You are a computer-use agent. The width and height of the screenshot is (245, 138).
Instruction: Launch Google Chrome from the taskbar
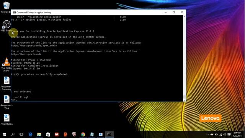coord(83,134)
